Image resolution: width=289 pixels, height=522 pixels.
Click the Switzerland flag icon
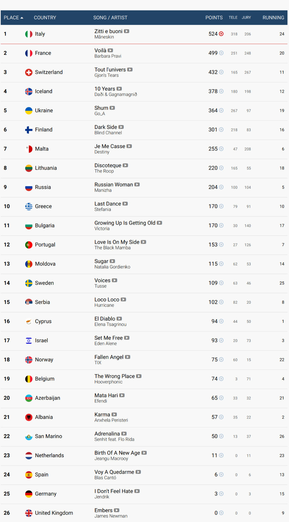pos(29,72)
